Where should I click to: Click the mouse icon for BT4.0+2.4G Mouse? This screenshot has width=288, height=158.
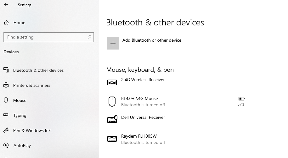(112, 101)
